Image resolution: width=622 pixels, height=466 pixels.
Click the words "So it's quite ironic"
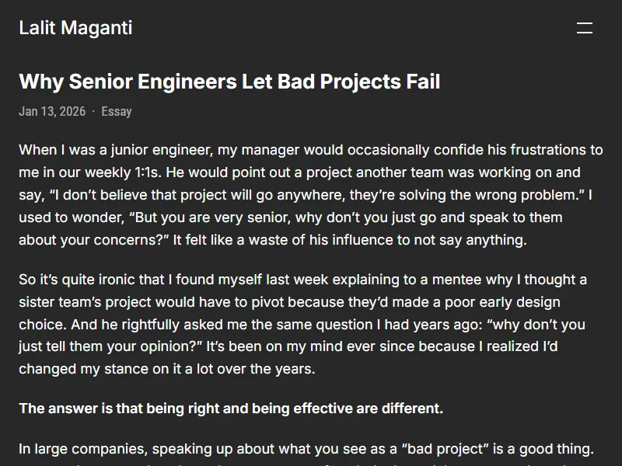(78, 279)
